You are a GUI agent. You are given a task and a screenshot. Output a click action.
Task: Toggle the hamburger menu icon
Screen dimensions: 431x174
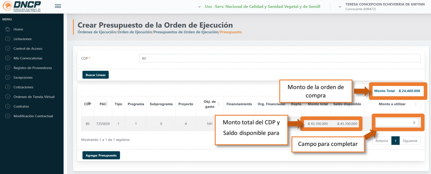58,6
